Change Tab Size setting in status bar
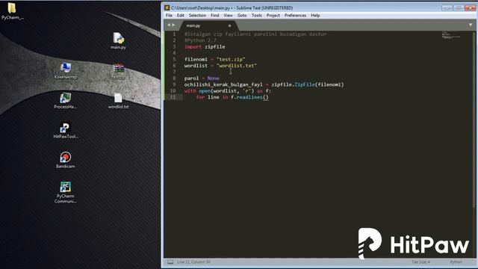The width and height of the screenshot is (478, 269). pyautogui.click(x=420, y=262)
